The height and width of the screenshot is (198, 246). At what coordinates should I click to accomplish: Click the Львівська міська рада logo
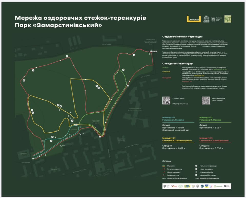click(215, 19)
